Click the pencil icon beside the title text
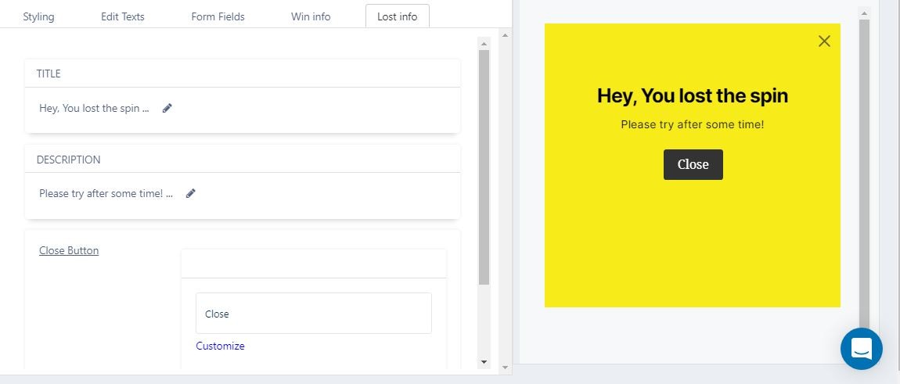 coord(167,109)
